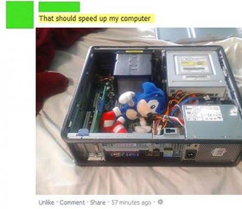Click Comment below the post
The image size is (242, 209).
coord(72,202)
